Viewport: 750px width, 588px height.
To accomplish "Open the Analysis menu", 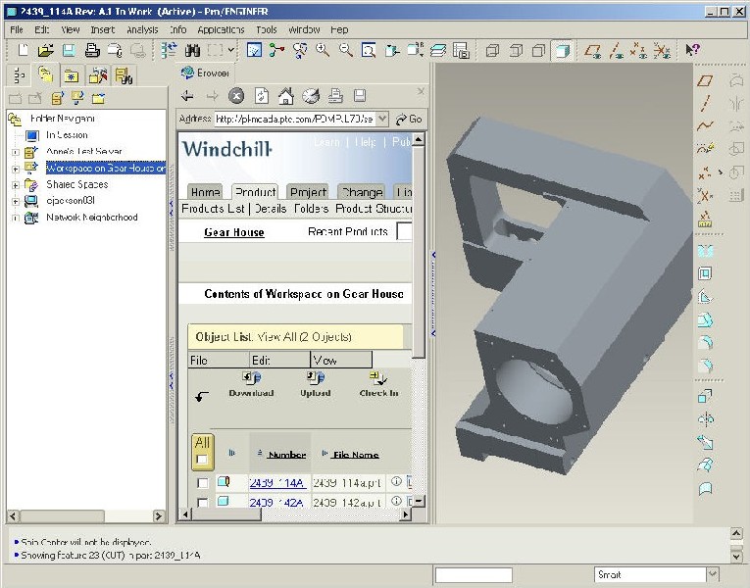I will (x=142, y=29).
